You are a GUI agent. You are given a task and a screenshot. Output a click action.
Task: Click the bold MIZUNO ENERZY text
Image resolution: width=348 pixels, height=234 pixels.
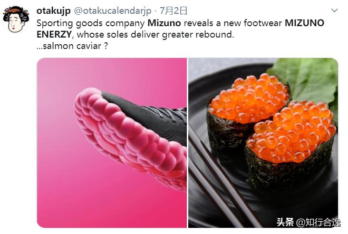coord(180,29)
